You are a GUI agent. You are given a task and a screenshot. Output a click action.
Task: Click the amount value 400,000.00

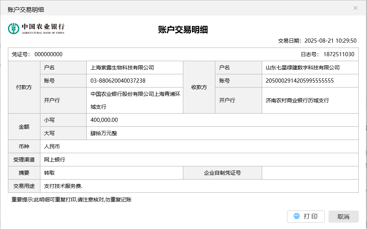104,120
